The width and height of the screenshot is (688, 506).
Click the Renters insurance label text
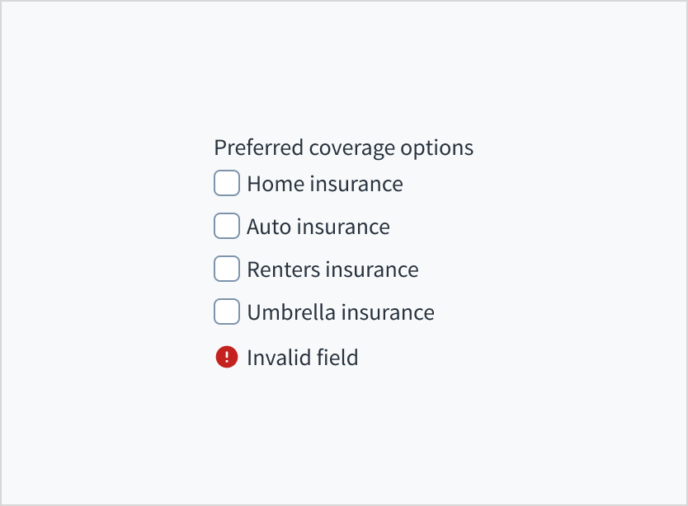point(332,269)
